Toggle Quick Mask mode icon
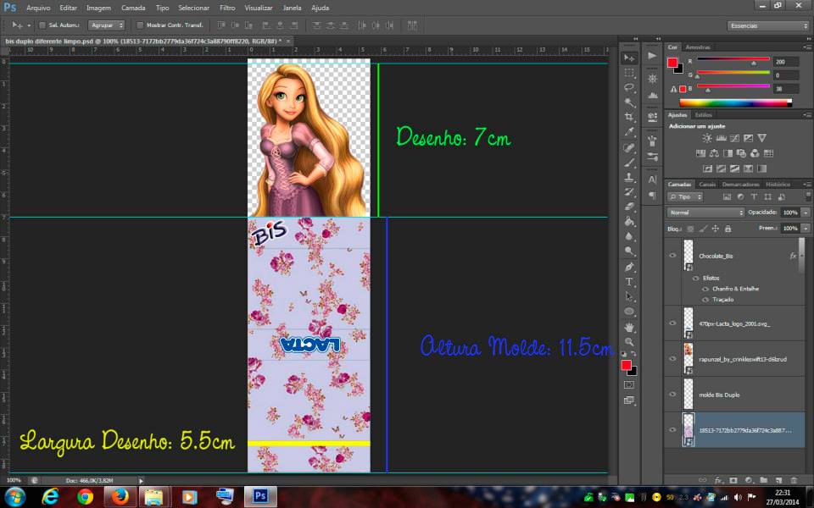814x508 pixels. click(x=629, y=385)
